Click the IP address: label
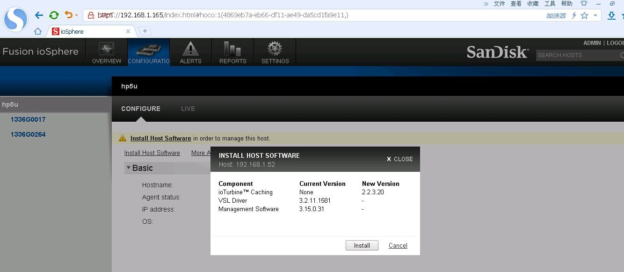The width and height of the screenshot is (624, 272). 159,209
